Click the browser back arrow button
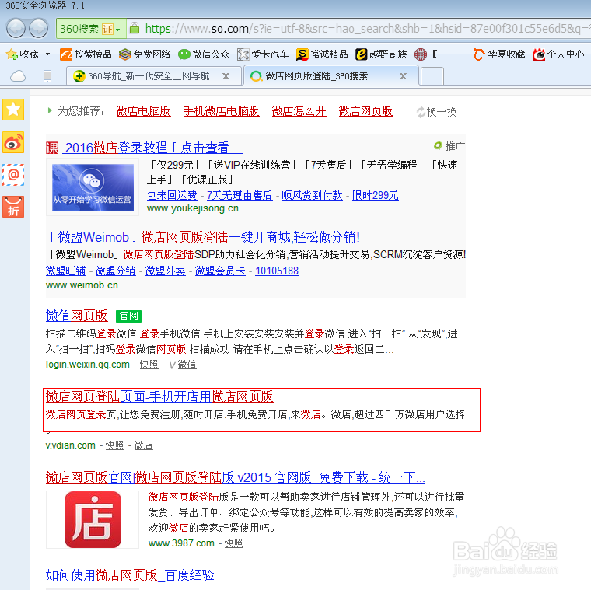Viewport: 591px width, 590px height. (16, 28)
